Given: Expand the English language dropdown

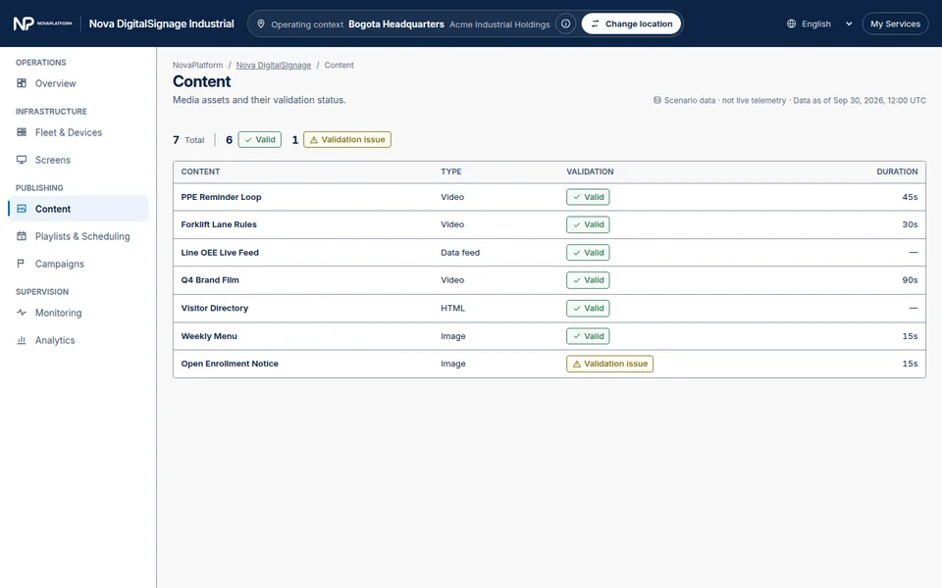Looking at the screenshot, I should 819,24.
